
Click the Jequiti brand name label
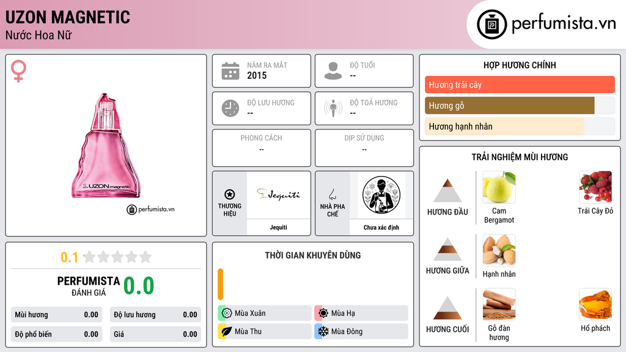(278, 227)
